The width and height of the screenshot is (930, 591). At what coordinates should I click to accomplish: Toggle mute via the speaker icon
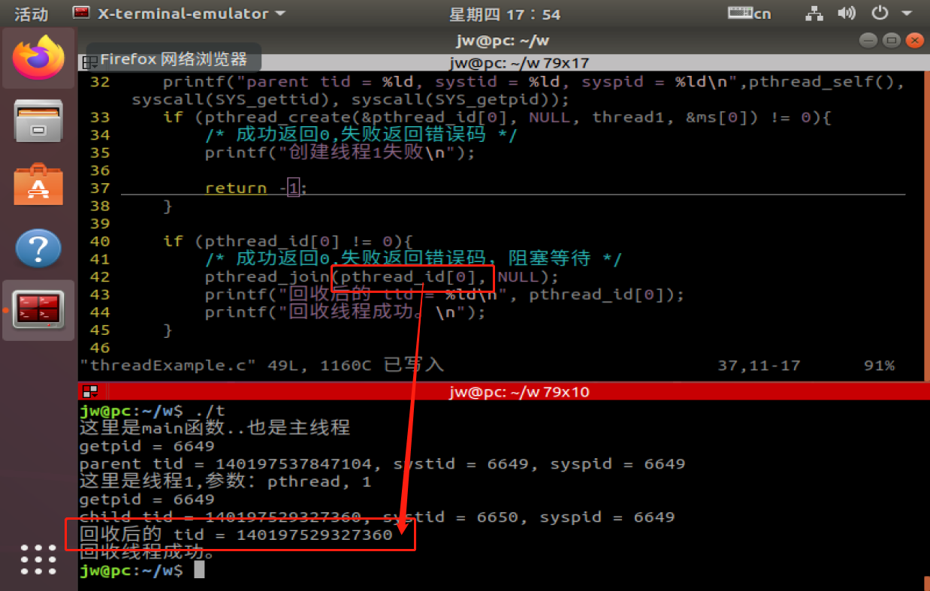847,13
